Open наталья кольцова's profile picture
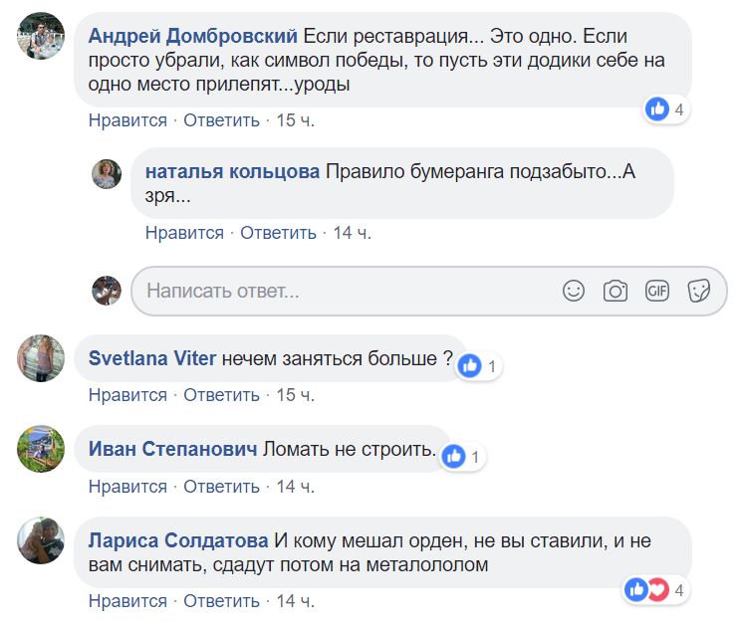 coord(107,174)
